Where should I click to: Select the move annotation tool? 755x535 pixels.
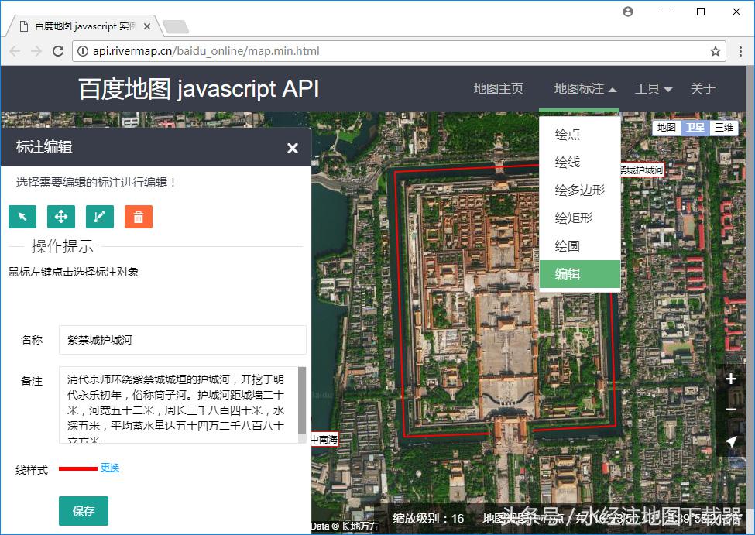pyautogui.click(x=60, y=217)
